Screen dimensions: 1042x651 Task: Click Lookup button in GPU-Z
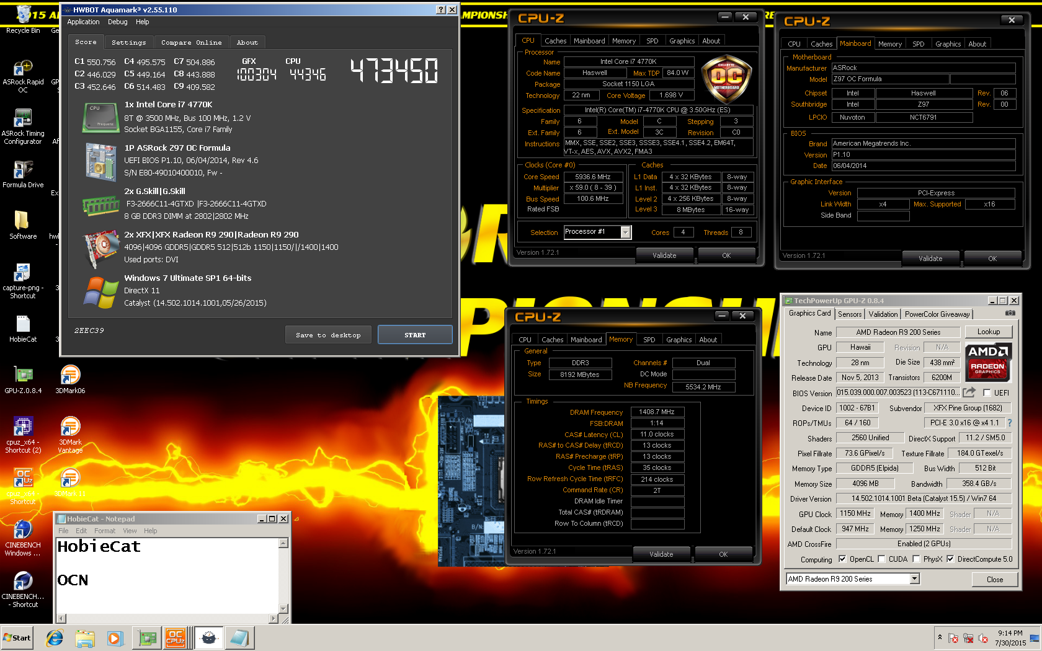989,332
